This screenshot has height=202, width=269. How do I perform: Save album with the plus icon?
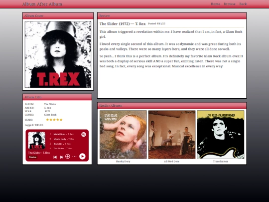coord(68,156)
